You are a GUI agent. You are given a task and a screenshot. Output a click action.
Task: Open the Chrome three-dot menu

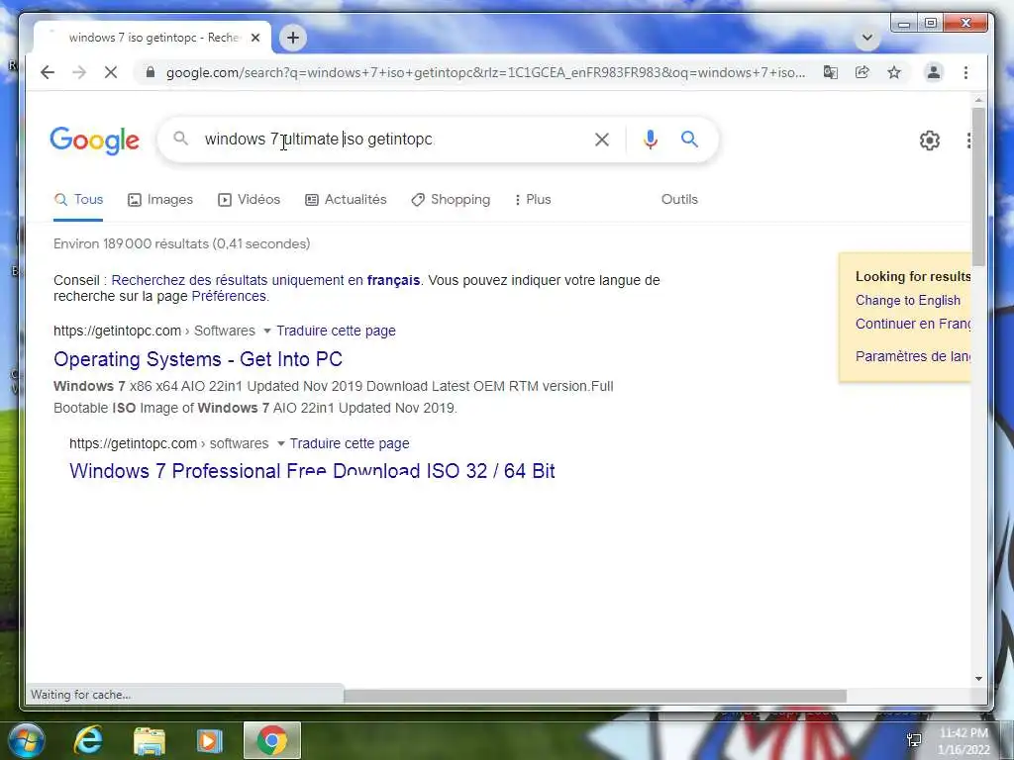pos(965,72)
